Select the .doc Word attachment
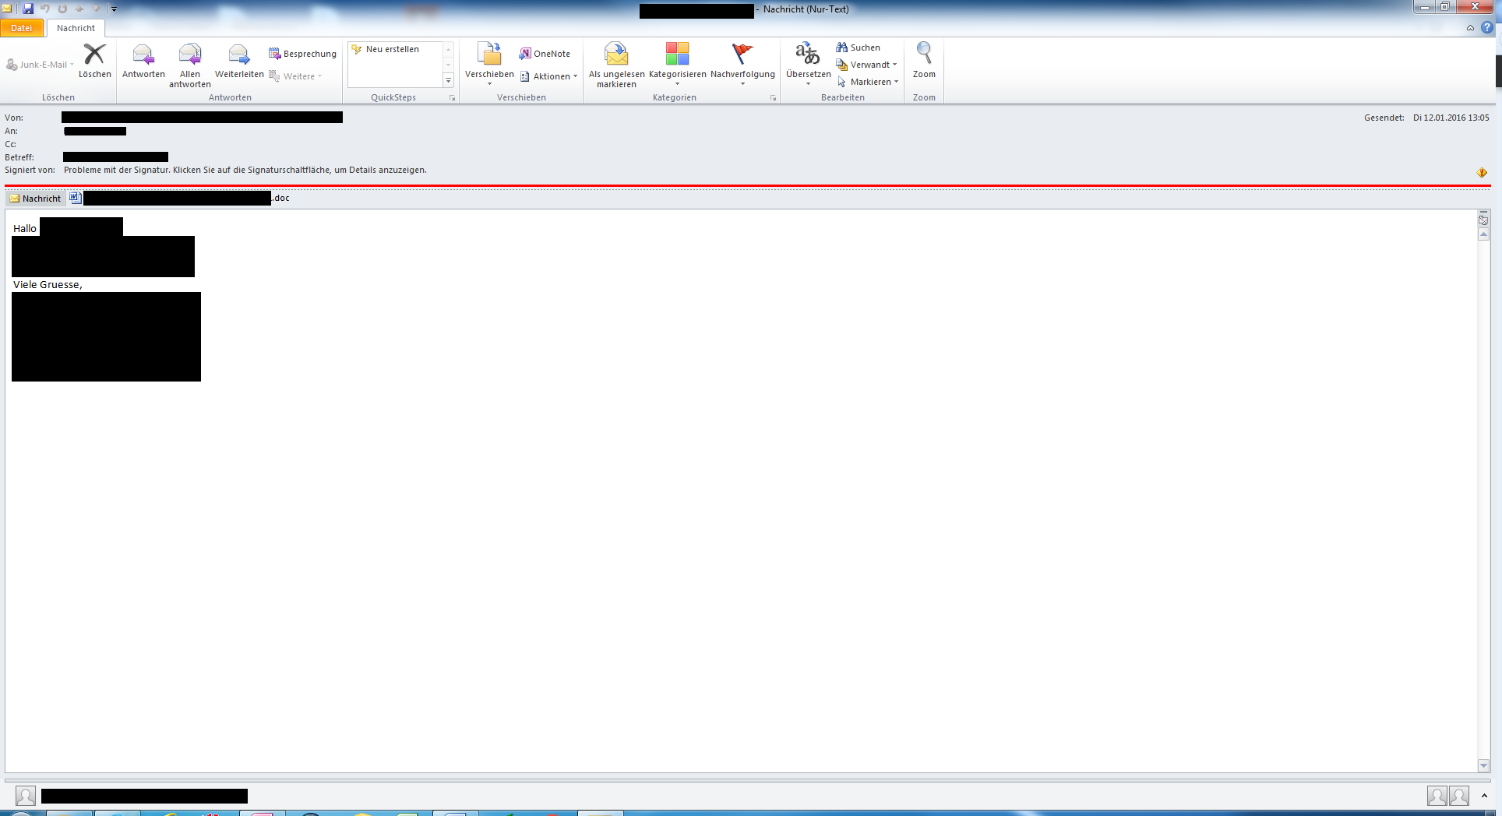Screen dimensions: 1502x816 tap(179, 199)
